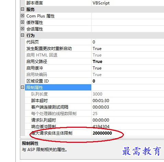Click the 脚本超时 value 00:01:30
Viewport: 164px width, 162px height.
(128, 100)
